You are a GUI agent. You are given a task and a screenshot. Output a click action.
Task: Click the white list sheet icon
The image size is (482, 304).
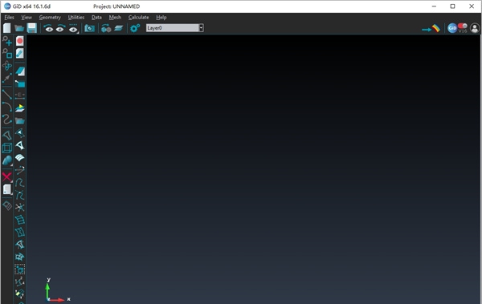[7, 189]
